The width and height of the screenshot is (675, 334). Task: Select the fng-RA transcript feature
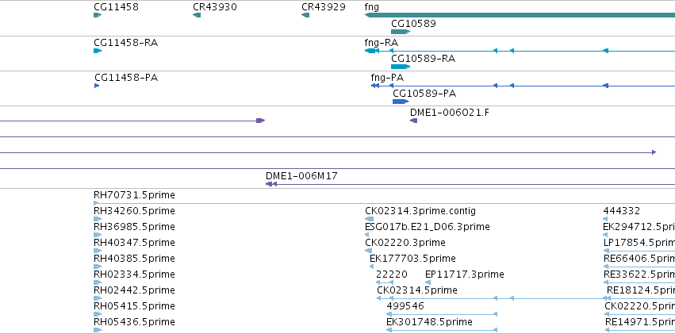coord(520,51)
